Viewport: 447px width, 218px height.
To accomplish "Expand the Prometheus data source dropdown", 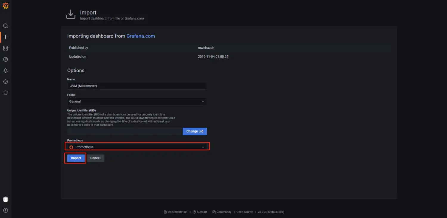I will [137, 147].
